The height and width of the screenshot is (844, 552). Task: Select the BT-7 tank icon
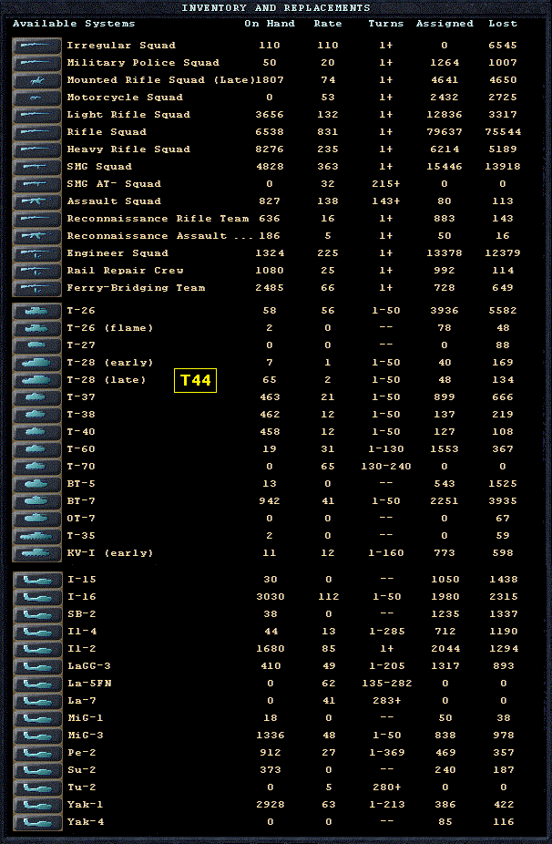[x=36, y=501]
